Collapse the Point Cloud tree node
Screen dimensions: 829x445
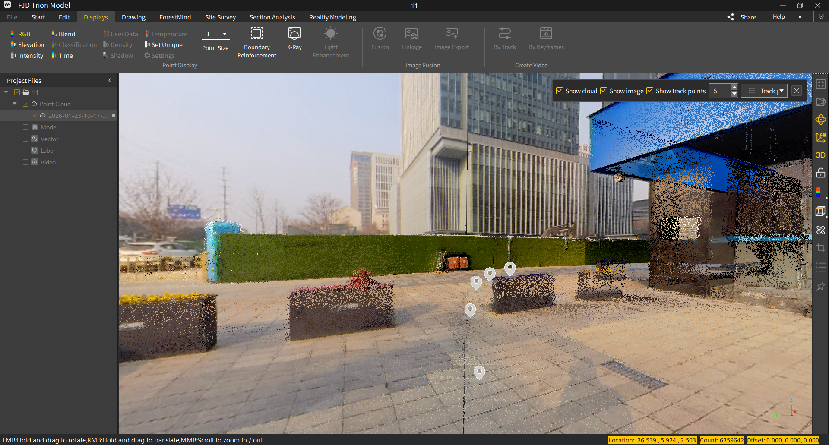click(x=15, y=104)
